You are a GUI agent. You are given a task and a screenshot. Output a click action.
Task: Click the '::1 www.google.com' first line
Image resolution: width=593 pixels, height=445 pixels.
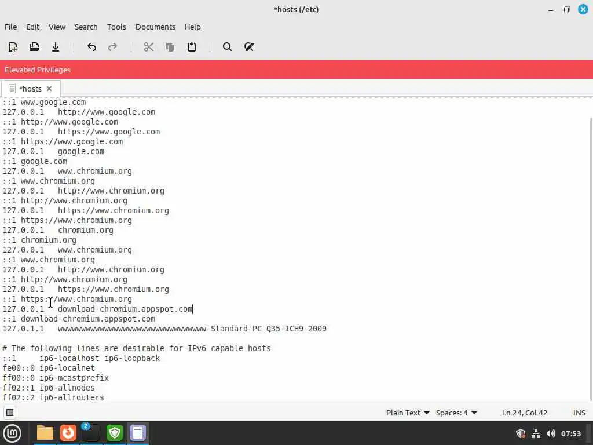[44, 102]
